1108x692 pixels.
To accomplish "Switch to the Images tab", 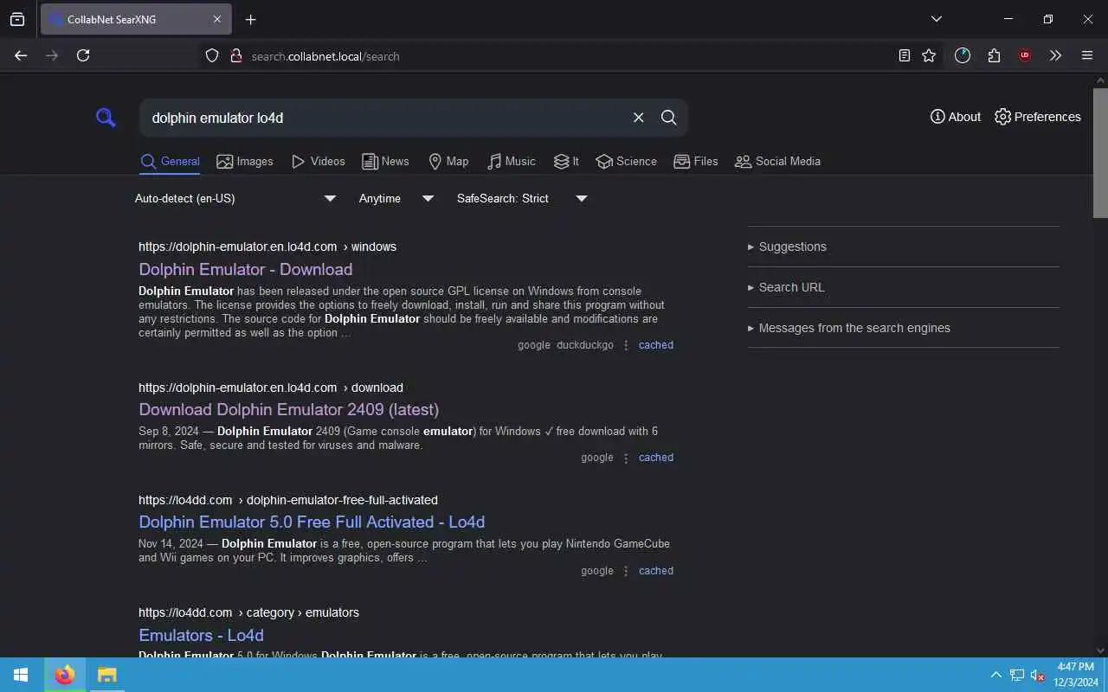I will (245, 161).
